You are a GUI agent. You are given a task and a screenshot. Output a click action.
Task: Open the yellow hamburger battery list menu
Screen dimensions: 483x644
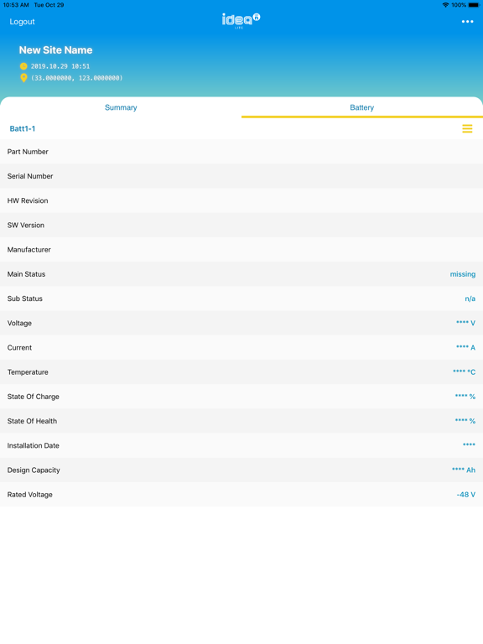[467, 128]
